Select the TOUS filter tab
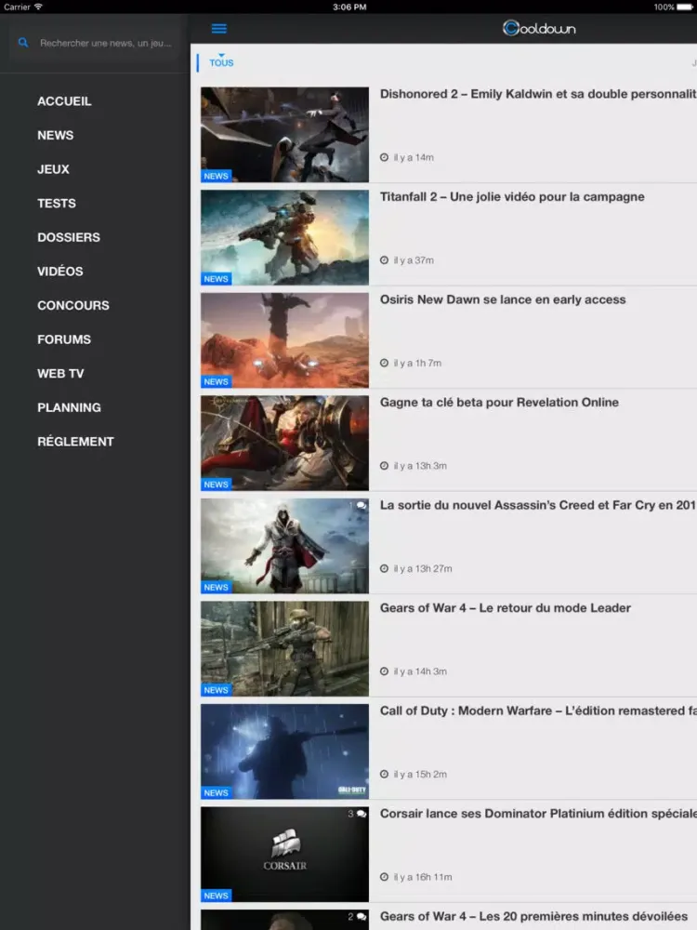Screen dimensions: 697x930 pyautogui.click(x=221, y=62)
